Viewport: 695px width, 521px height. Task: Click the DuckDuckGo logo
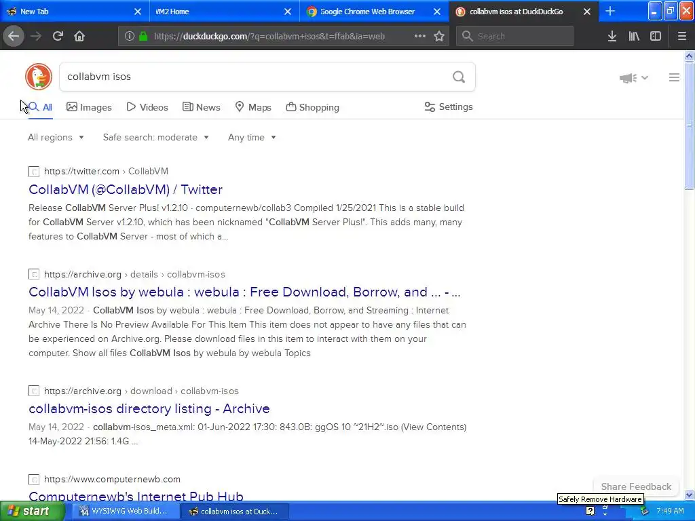[39, 77]
